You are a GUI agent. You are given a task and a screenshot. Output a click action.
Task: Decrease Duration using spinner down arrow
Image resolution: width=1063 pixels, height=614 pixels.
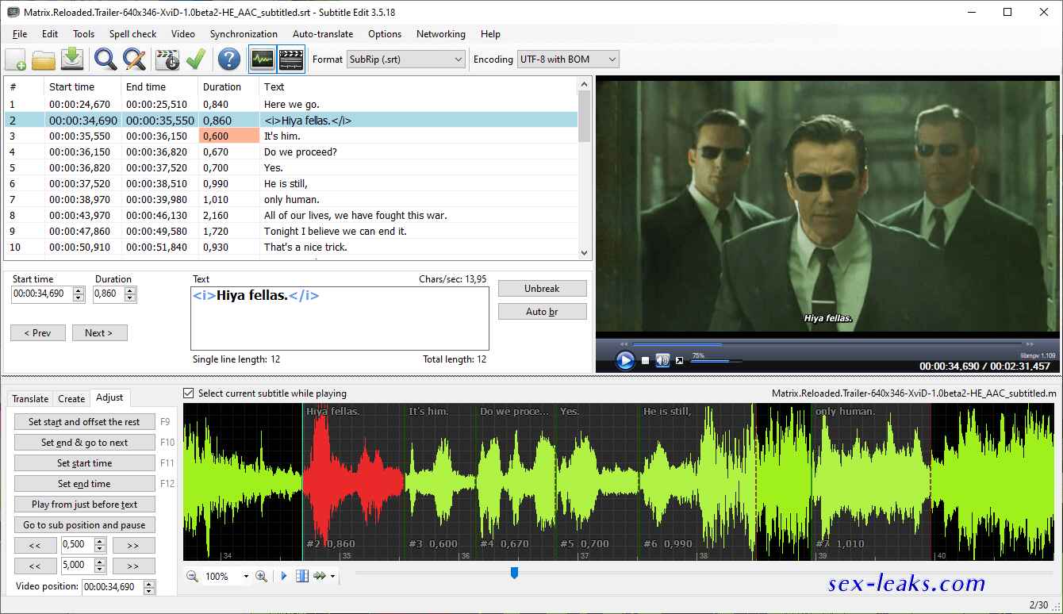[x=131, y=298]
